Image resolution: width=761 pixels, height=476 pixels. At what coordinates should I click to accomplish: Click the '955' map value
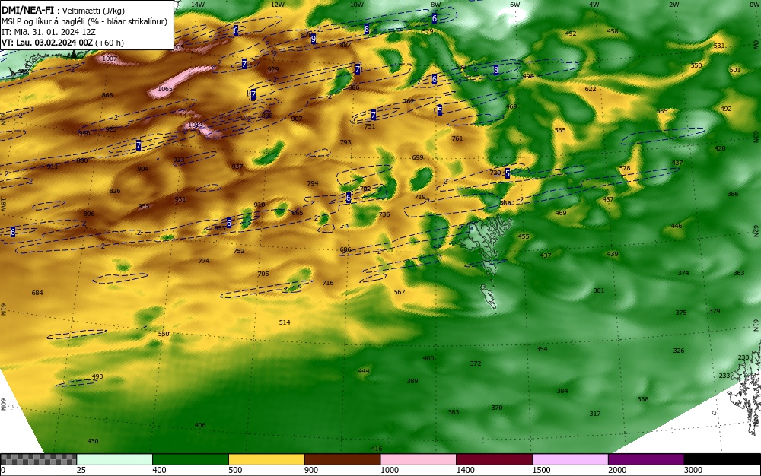click(144, 206)
